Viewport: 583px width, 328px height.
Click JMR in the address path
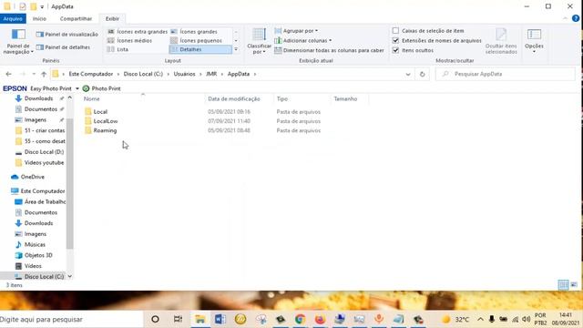click(x=211, y=74)
